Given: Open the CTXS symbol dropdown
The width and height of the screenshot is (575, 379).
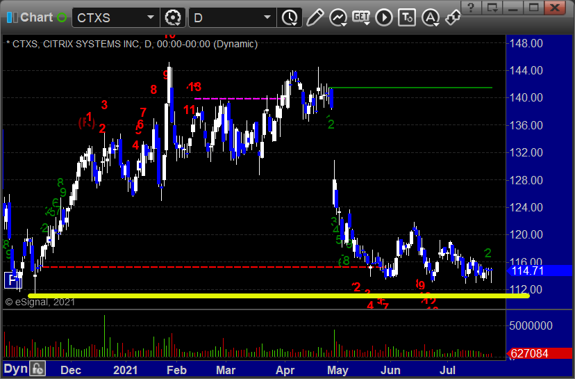Looking at the screenshot, I should coord(151,17).
